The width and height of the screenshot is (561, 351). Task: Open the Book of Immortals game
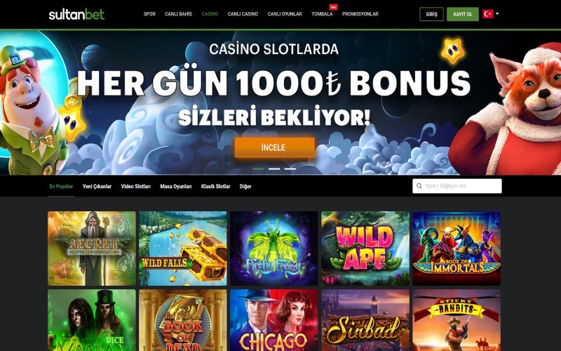(x=457, y=249)
